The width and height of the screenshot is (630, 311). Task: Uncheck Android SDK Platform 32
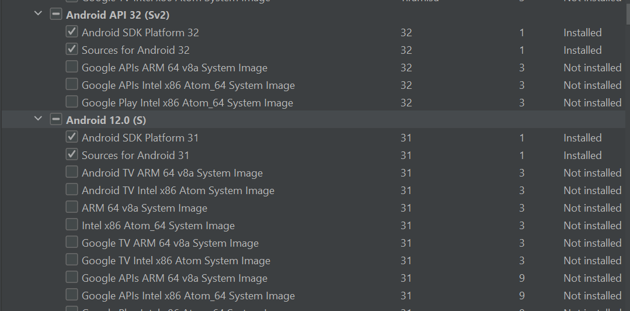(x=71, y=32)
